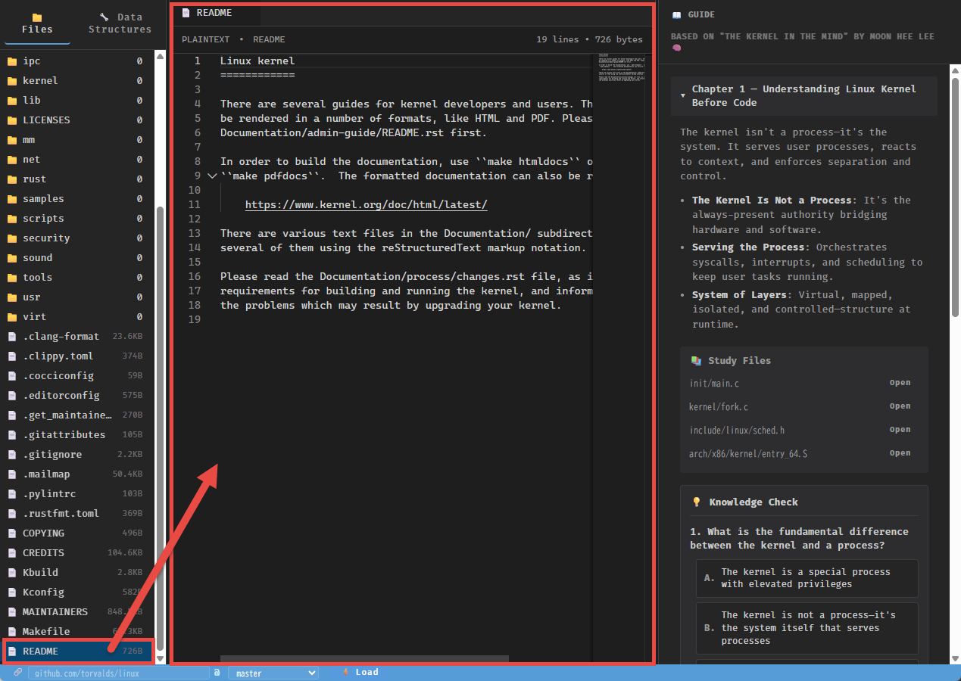Click the Makefile file icon
This screenshot has height=681, width=961.
click(11, 632)
